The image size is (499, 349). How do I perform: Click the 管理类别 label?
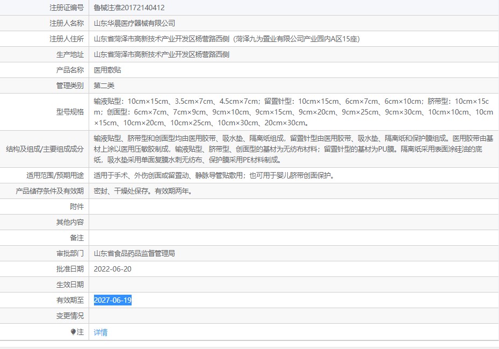tap(70, 86)
